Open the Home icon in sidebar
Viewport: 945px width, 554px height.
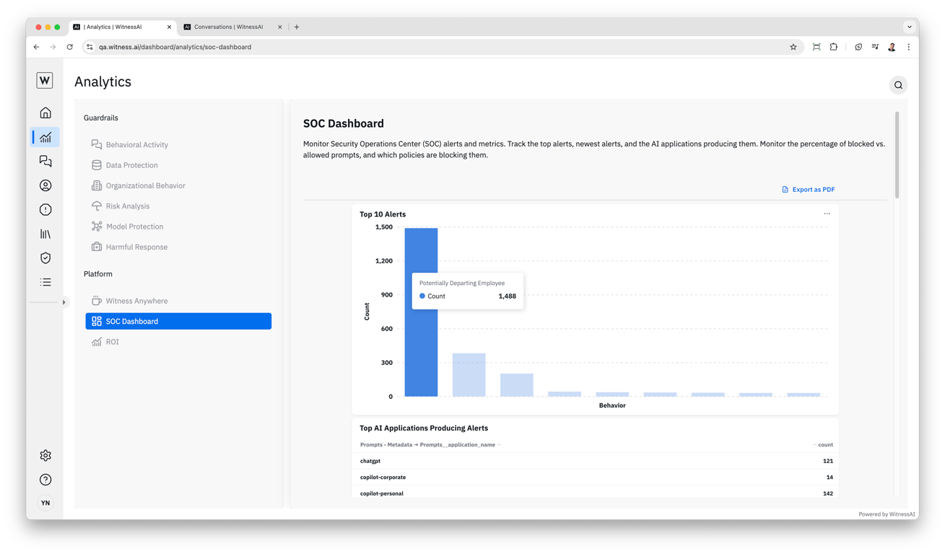click(x=45, y=113)
